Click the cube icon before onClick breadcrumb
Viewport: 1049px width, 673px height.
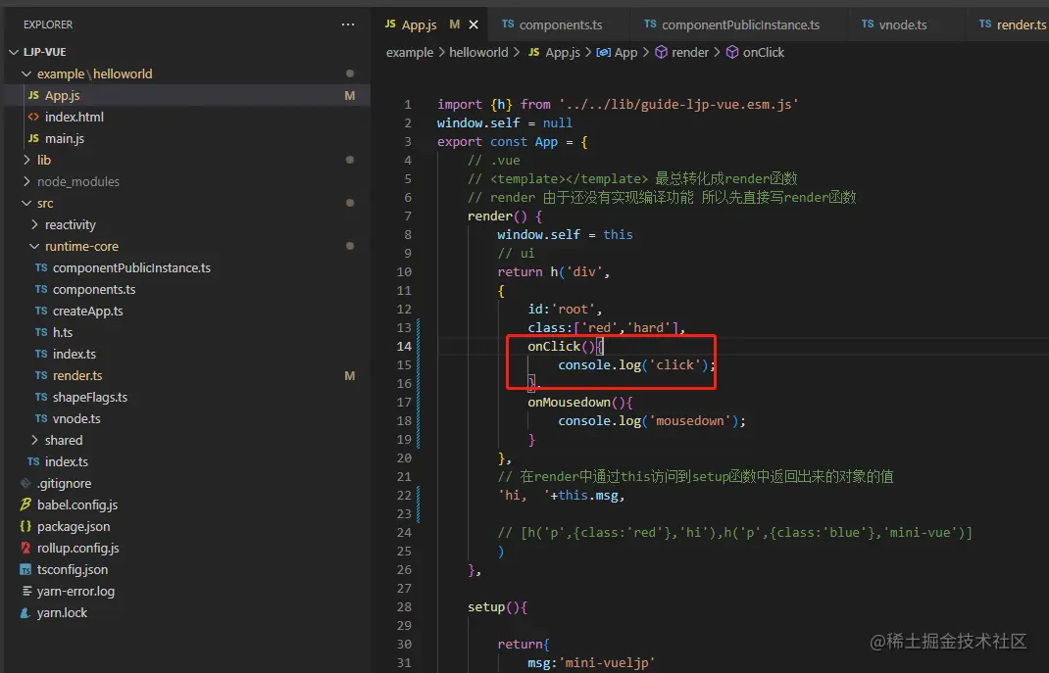[x=732, y=52]
